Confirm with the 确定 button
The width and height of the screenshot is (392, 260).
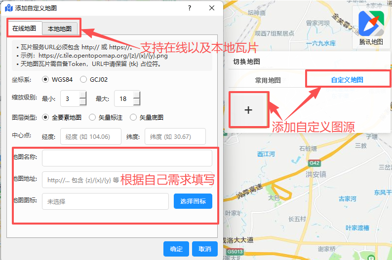pos(176,249)
